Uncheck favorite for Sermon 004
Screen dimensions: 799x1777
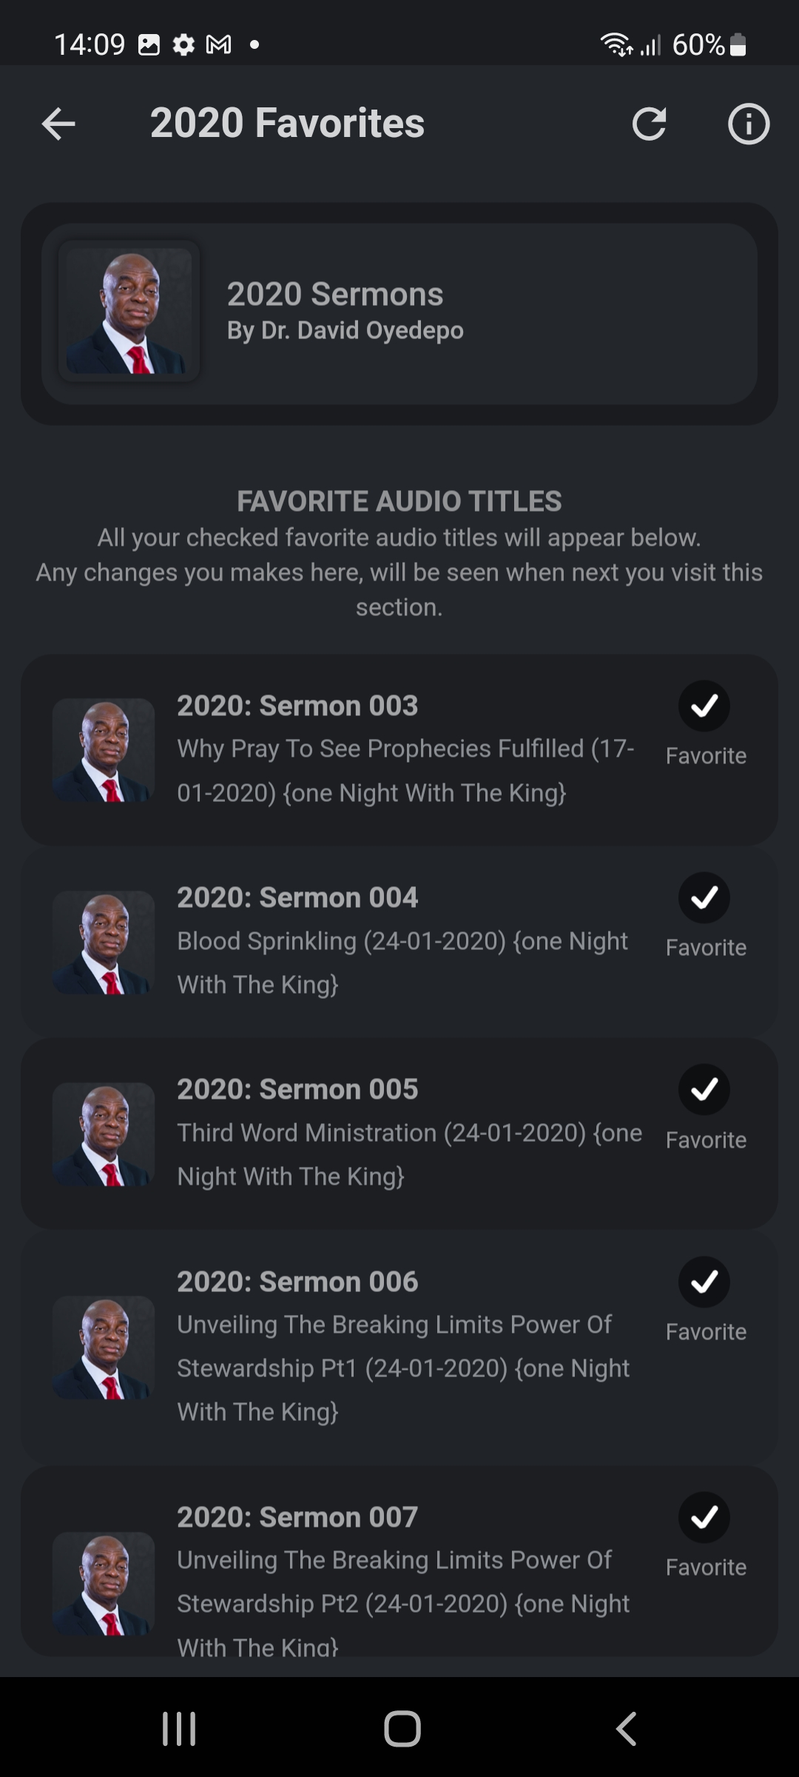[x=704, y=897]
